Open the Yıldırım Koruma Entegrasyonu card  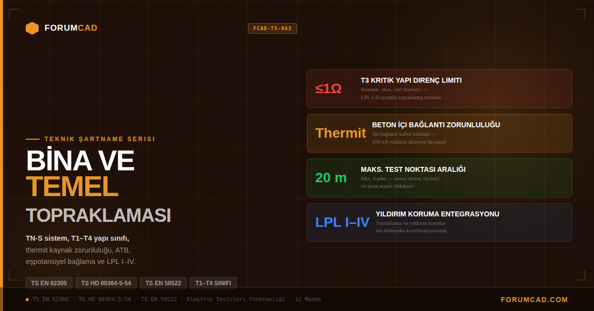440,222
